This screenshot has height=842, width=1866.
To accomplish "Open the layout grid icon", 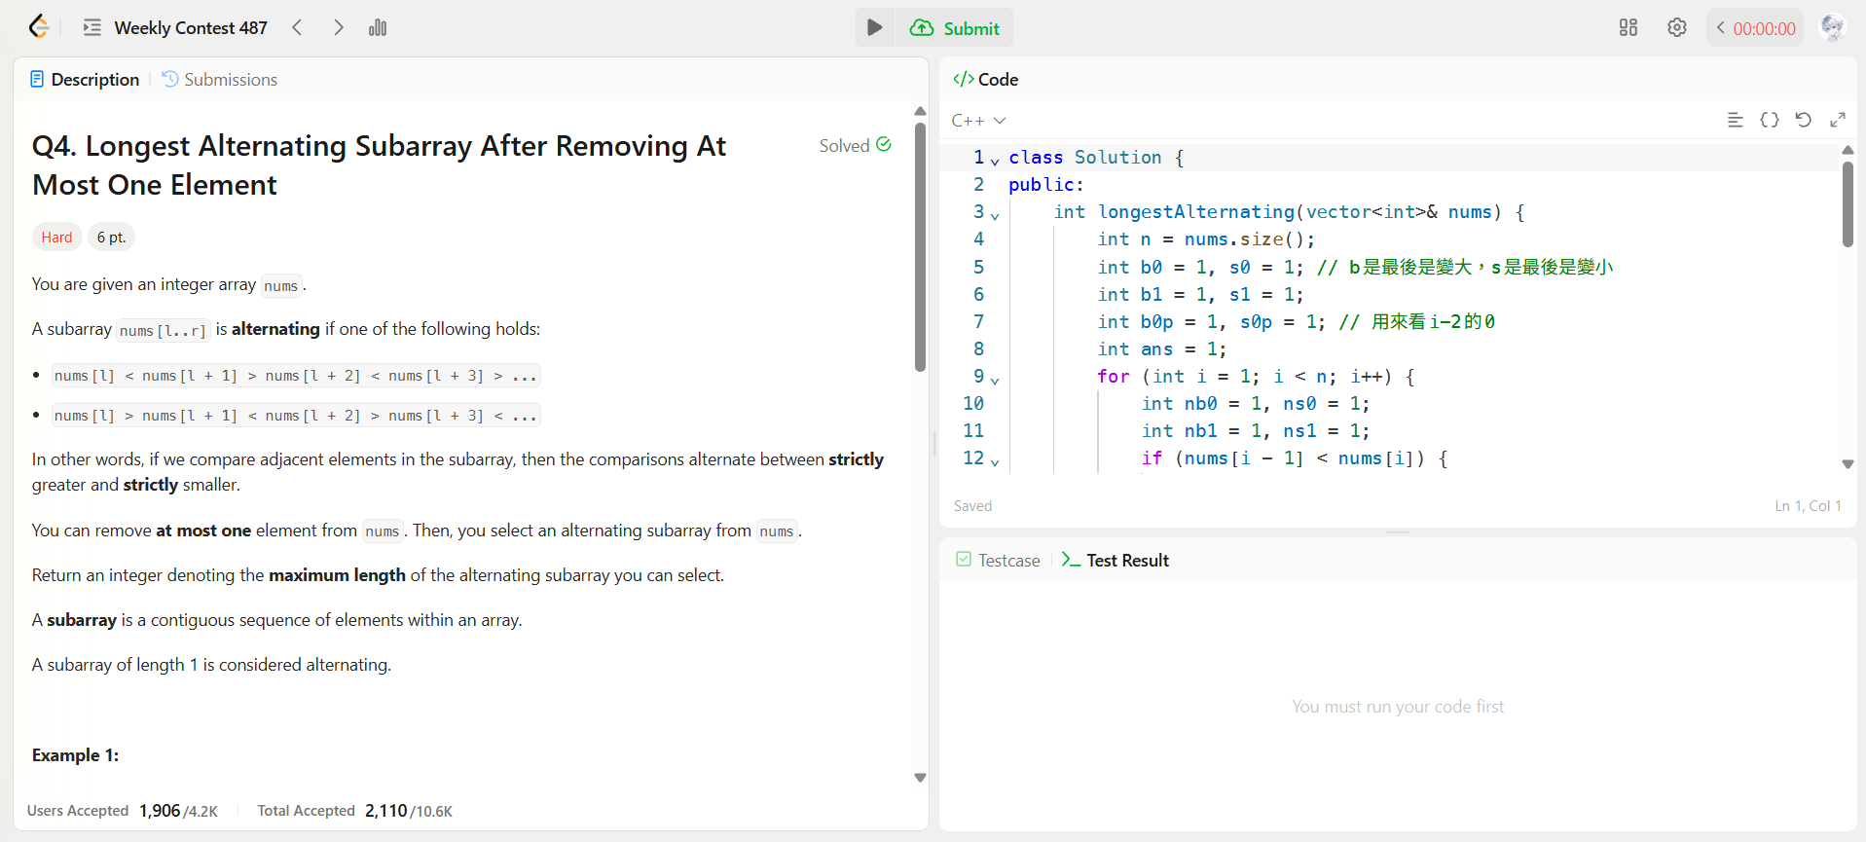I will (x=1628, y=28).
